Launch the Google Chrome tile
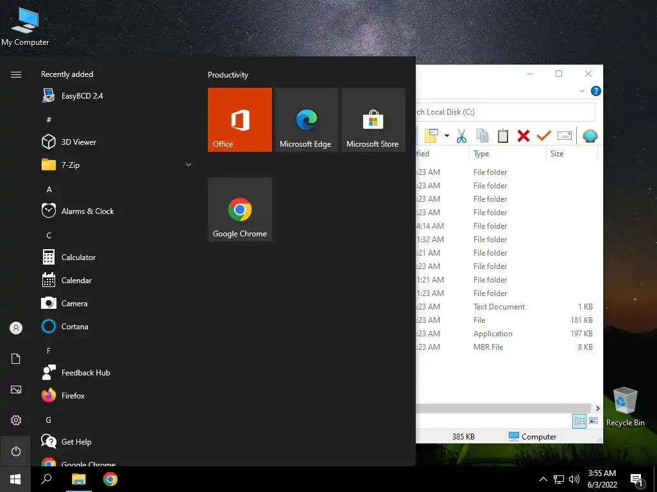 click(240, 209)
